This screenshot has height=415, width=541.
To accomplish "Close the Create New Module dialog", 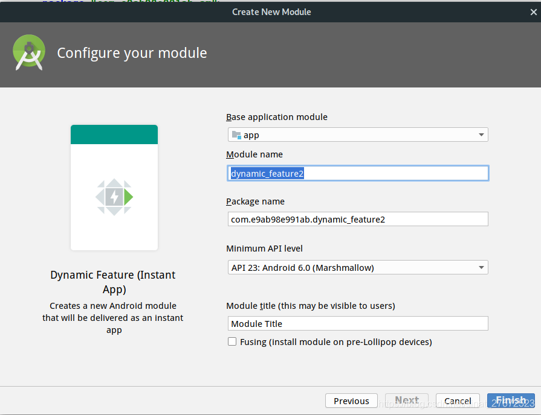I will click(533, 12).
